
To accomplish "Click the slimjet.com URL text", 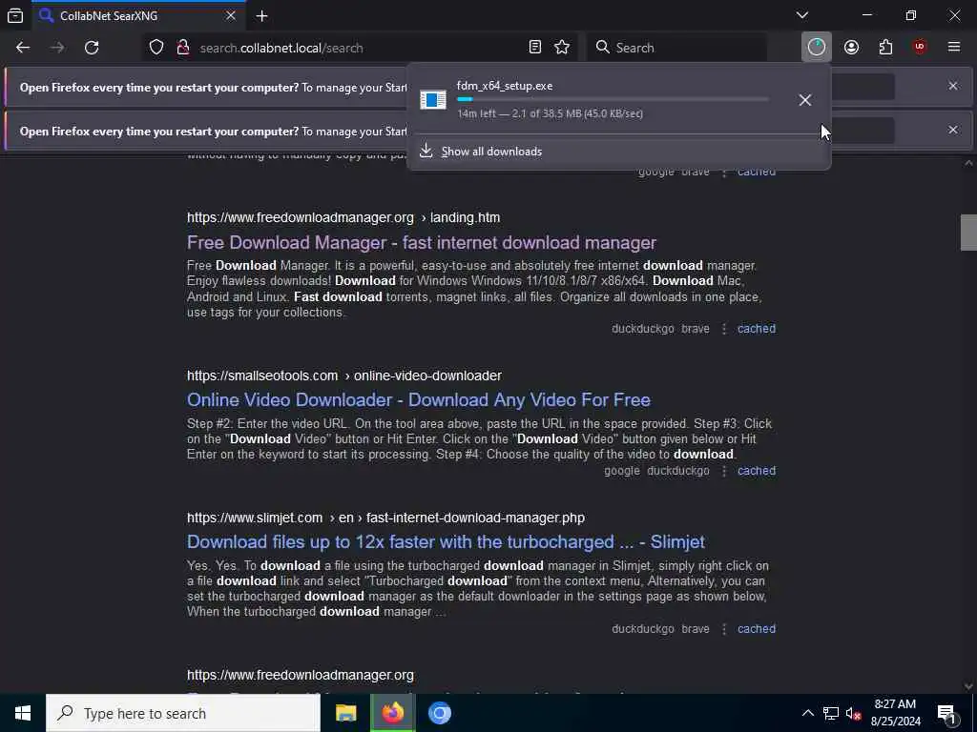I will [385, 518].
